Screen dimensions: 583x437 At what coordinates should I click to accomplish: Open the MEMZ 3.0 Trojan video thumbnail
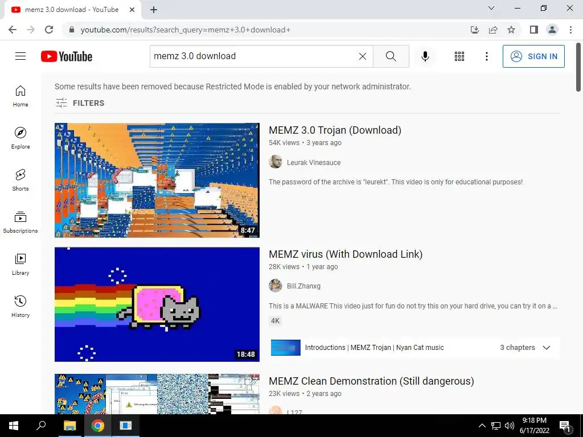(157, 180)
